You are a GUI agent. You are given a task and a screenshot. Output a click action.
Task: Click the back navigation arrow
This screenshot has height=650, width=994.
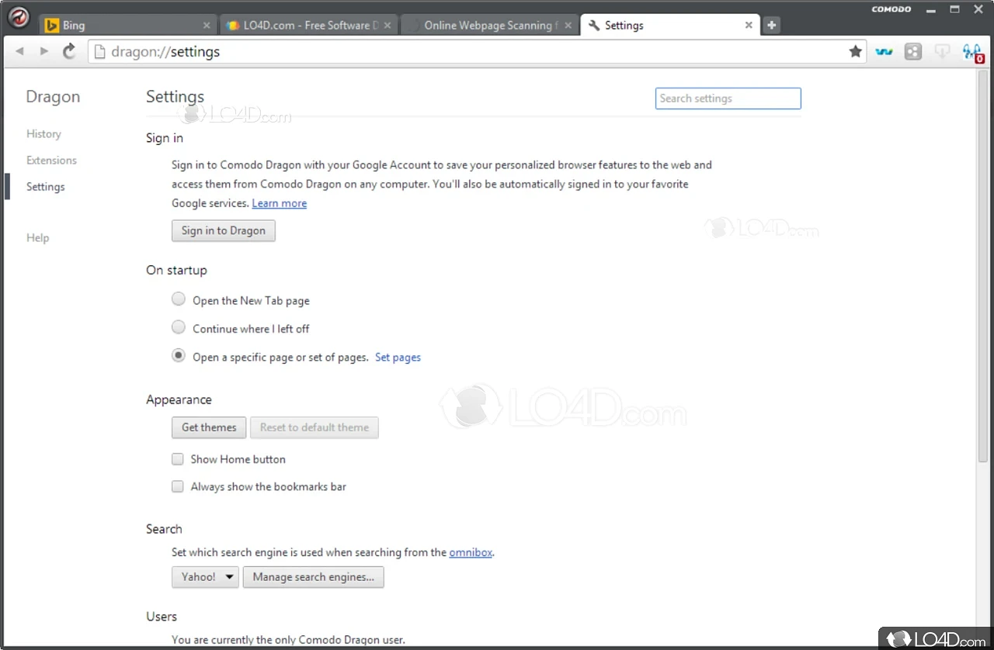(x=19, y=51)
